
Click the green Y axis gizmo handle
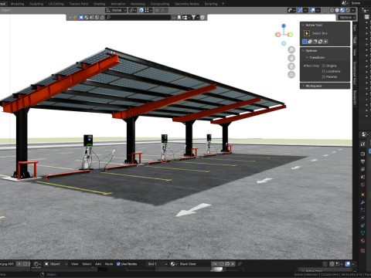291,35
